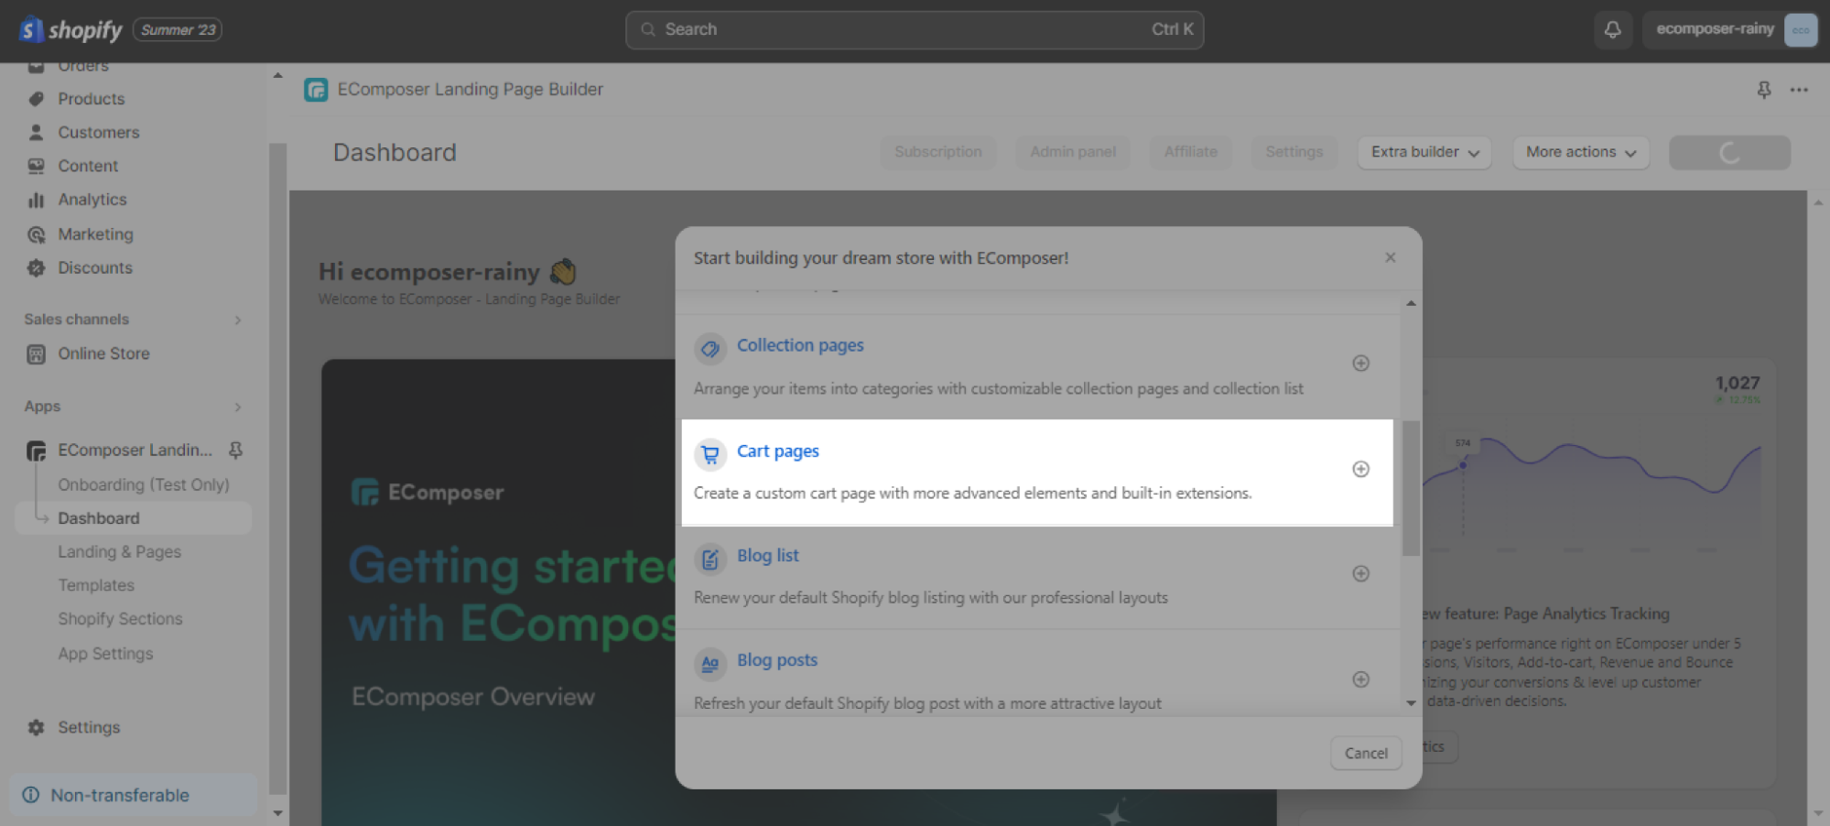Open Onboarding (Test Only) sub-item
This screenshot has width=1830, height=826.
coord(144,484)
